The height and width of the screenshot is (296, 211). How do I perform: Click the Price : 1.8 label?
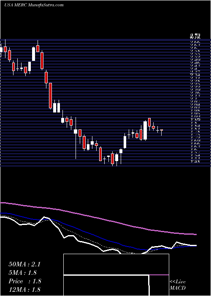[25, 281]
